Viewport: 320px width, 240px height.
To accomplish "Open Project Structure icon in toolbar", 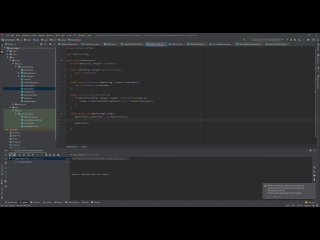I will (x=308, y=40).
